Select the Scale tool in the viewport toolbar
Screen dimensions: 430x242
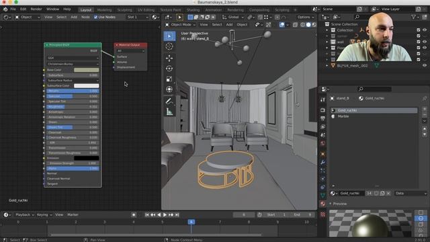[x=169, y=79]
